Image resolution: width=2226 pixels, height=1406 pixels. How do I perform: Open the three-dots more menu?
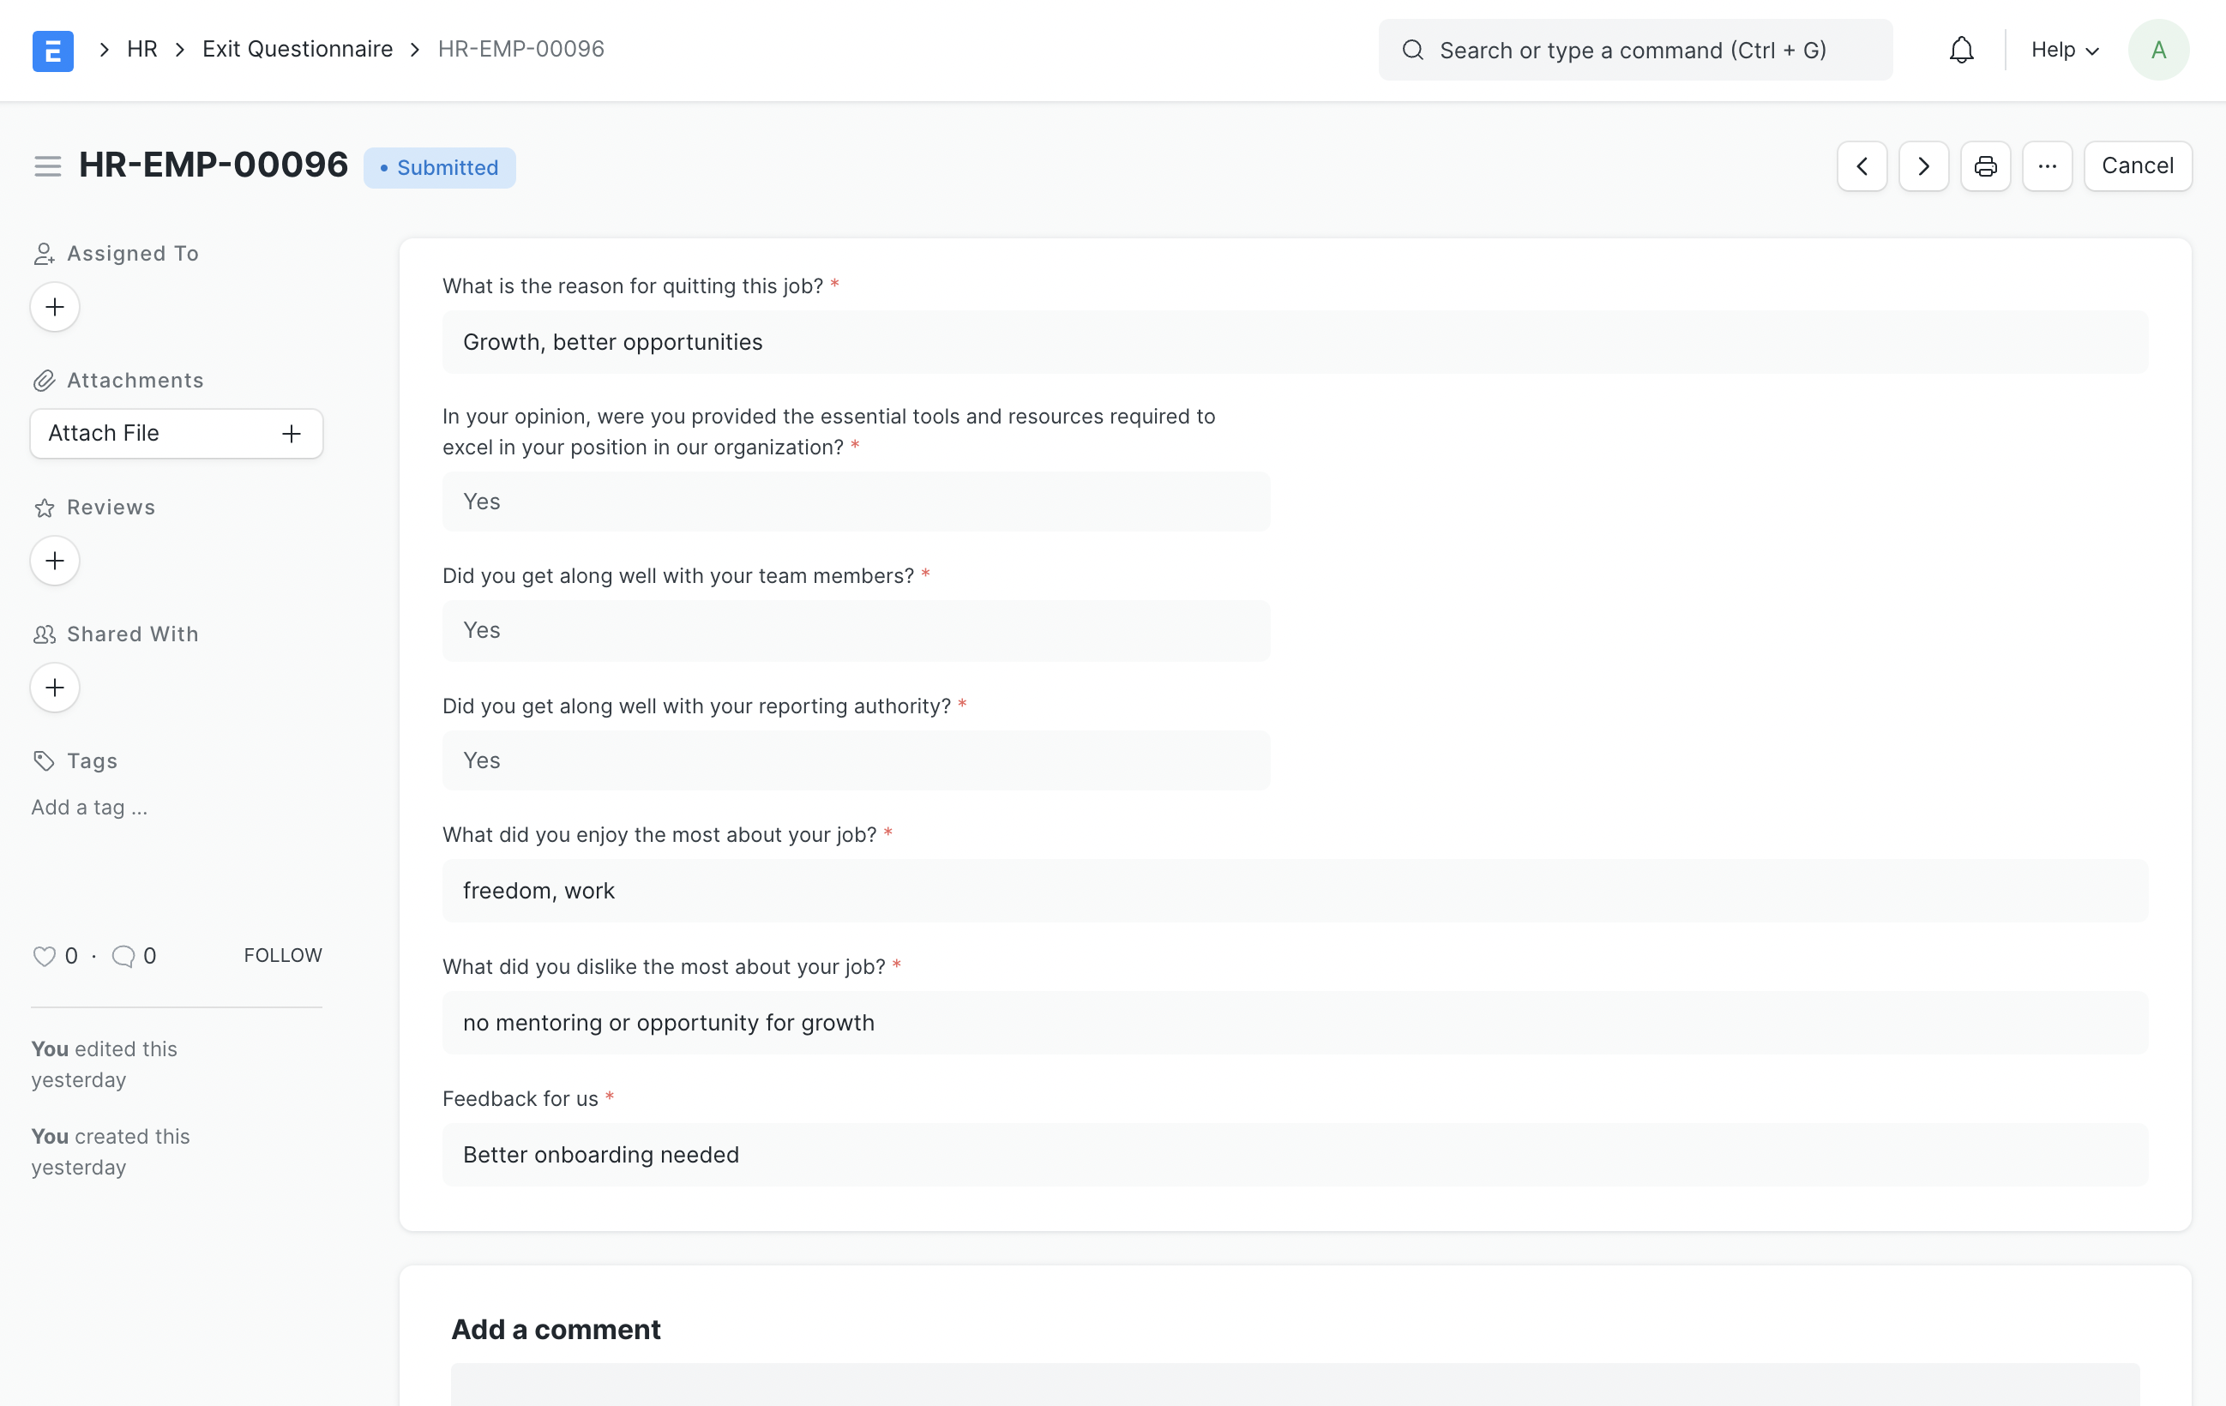click(x=2047, y=166)
